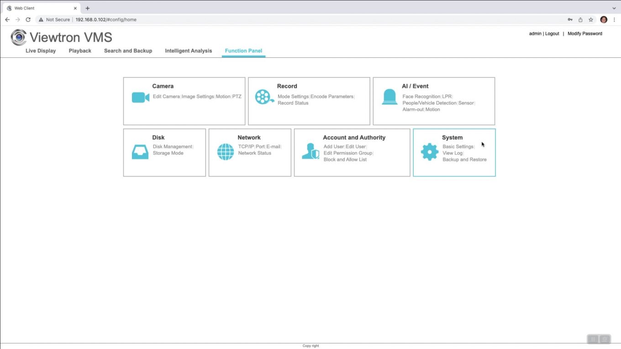This screenshot has width=621, height=349.
Task: Open Chrome's three-dot menu
Action: 614,20
